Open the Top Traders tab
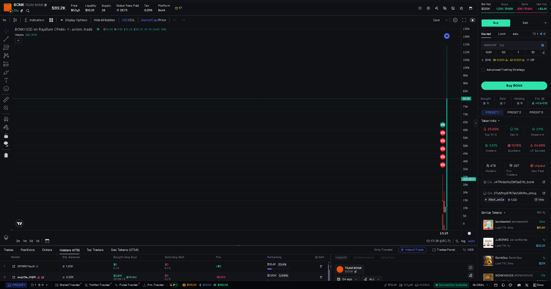Viewport: 551px width, 289px height. tap(95, 250)
